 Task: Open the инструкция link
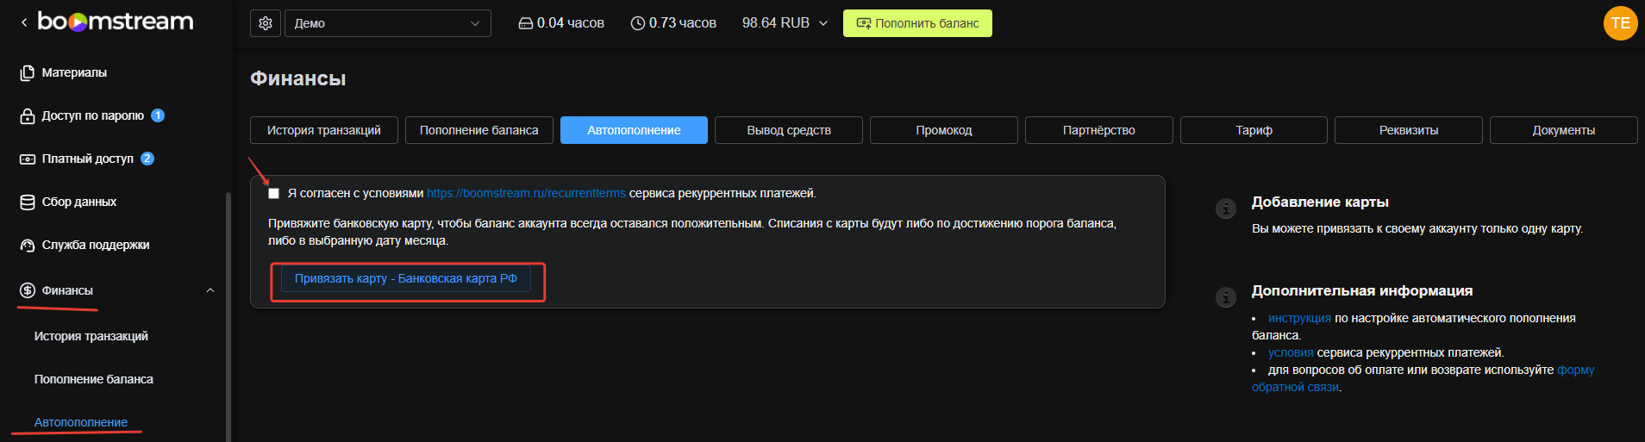1299,318
